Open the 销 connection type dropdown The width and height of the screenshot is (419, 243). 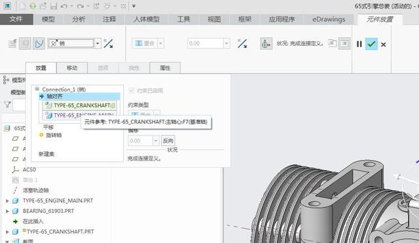[x=98, y=43]
